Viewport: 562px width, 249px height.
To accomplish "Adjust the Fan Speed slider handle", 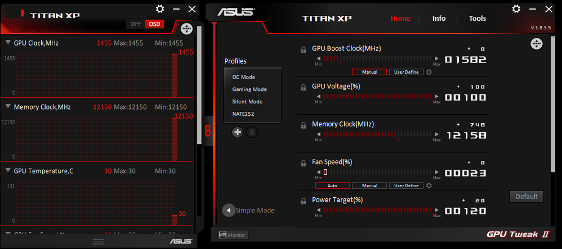I will [x=325, y=172].
